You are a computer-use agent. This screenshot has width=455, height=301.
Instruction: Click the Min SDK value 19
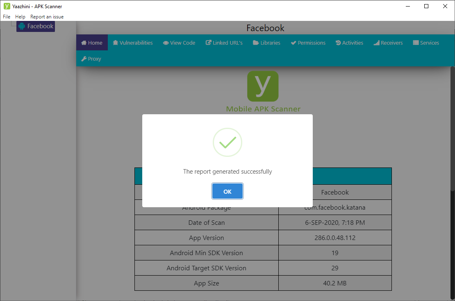pos(335,253)
